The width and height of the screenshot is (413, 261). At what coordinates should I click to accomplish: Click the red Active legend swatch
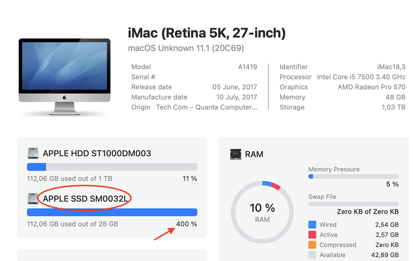pyautogui.click(x=312, y=235)
